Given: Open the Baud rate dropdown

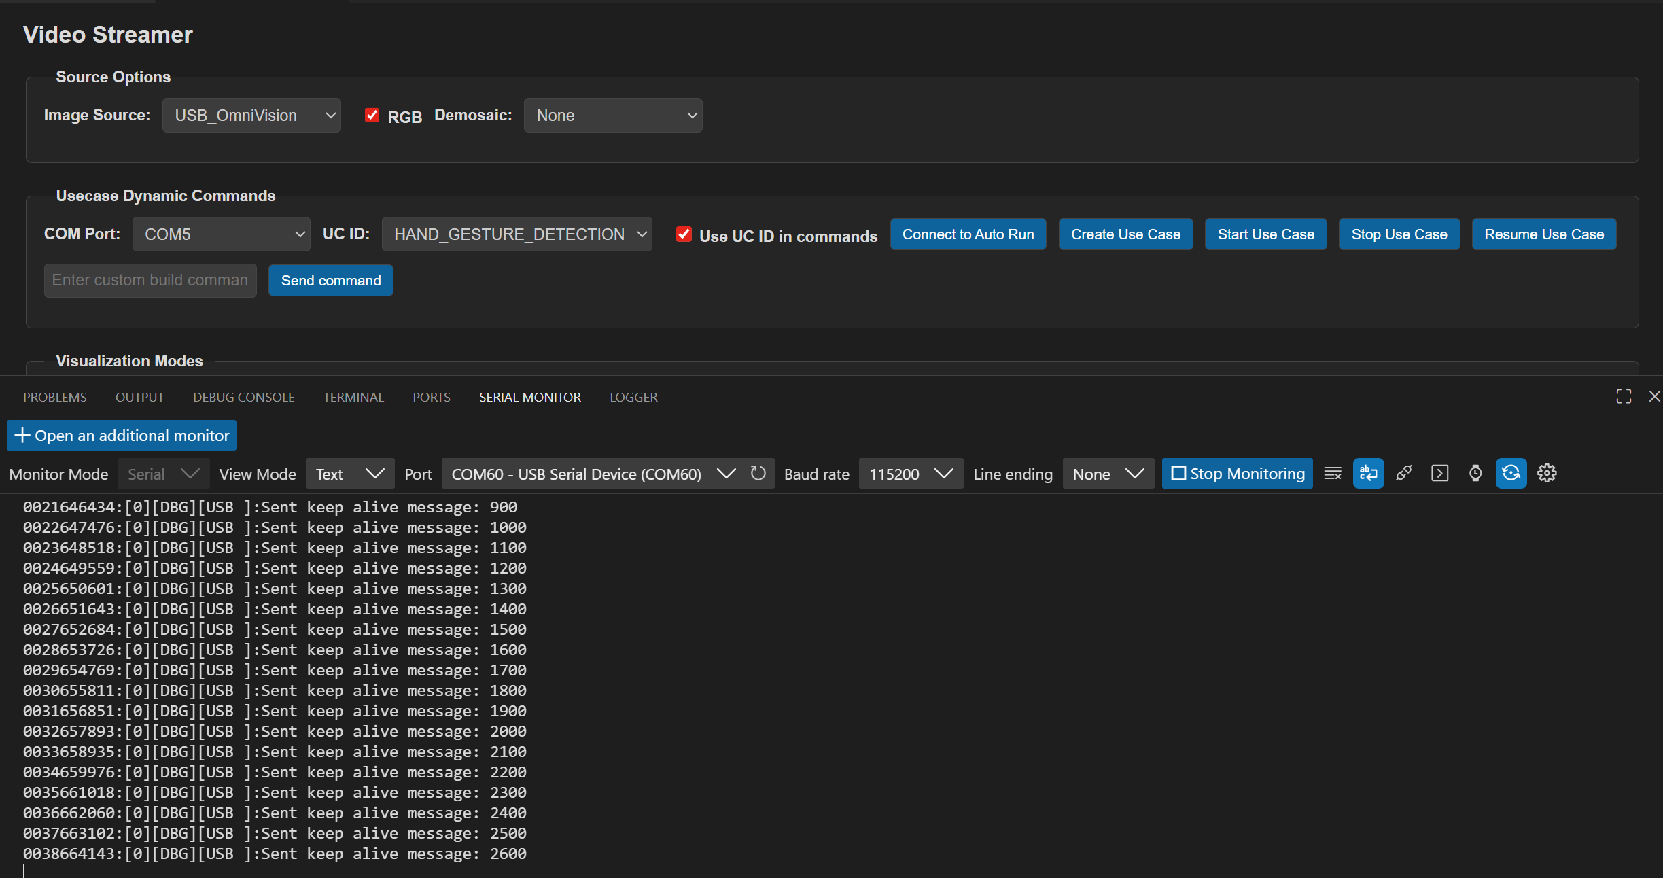Looking at the screenshot, I should [911, 474].
